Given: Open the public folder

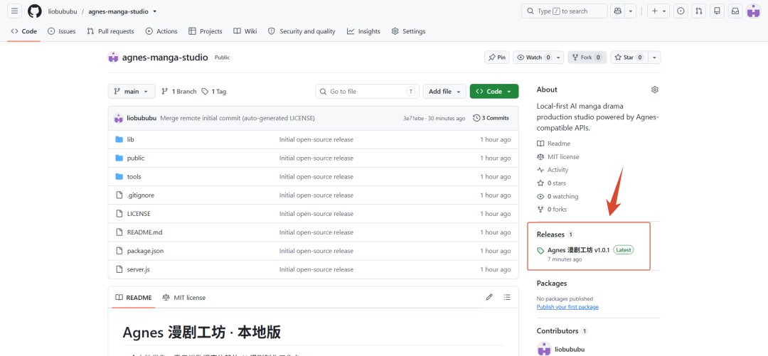Looking at the screenshot, I should (136, 158).
